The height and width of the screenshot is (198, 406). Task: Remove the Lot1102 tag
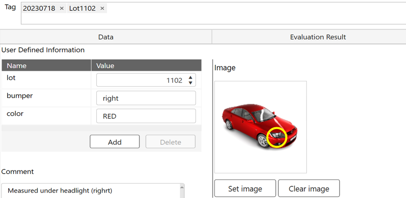click(102, 8)
